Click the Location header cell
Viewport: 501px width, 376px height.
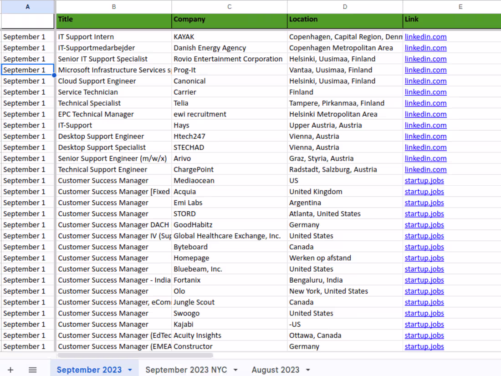[345, 21]
